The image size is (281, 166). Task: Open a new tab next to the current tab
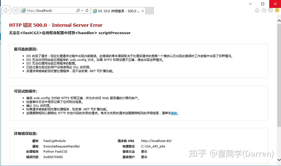pyautogui.click(x=149, y=11)
